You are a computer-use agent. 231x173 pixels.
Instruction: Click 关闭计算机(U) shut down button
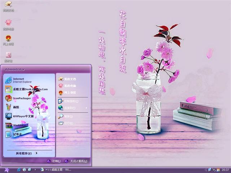76,161
